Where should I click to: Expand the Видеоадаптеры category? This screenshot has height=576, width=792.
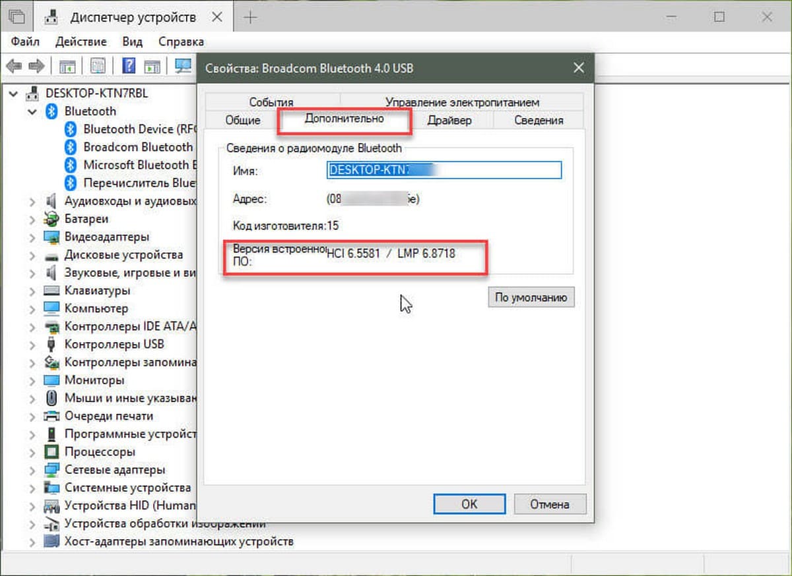tap(32, 237)
